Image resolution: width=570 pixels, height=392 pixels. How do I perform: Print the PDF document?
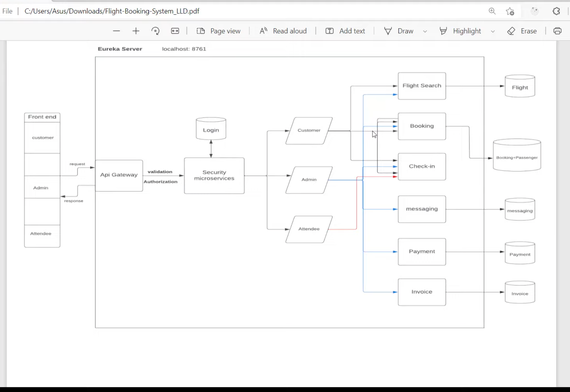click(x=557, y=31)
